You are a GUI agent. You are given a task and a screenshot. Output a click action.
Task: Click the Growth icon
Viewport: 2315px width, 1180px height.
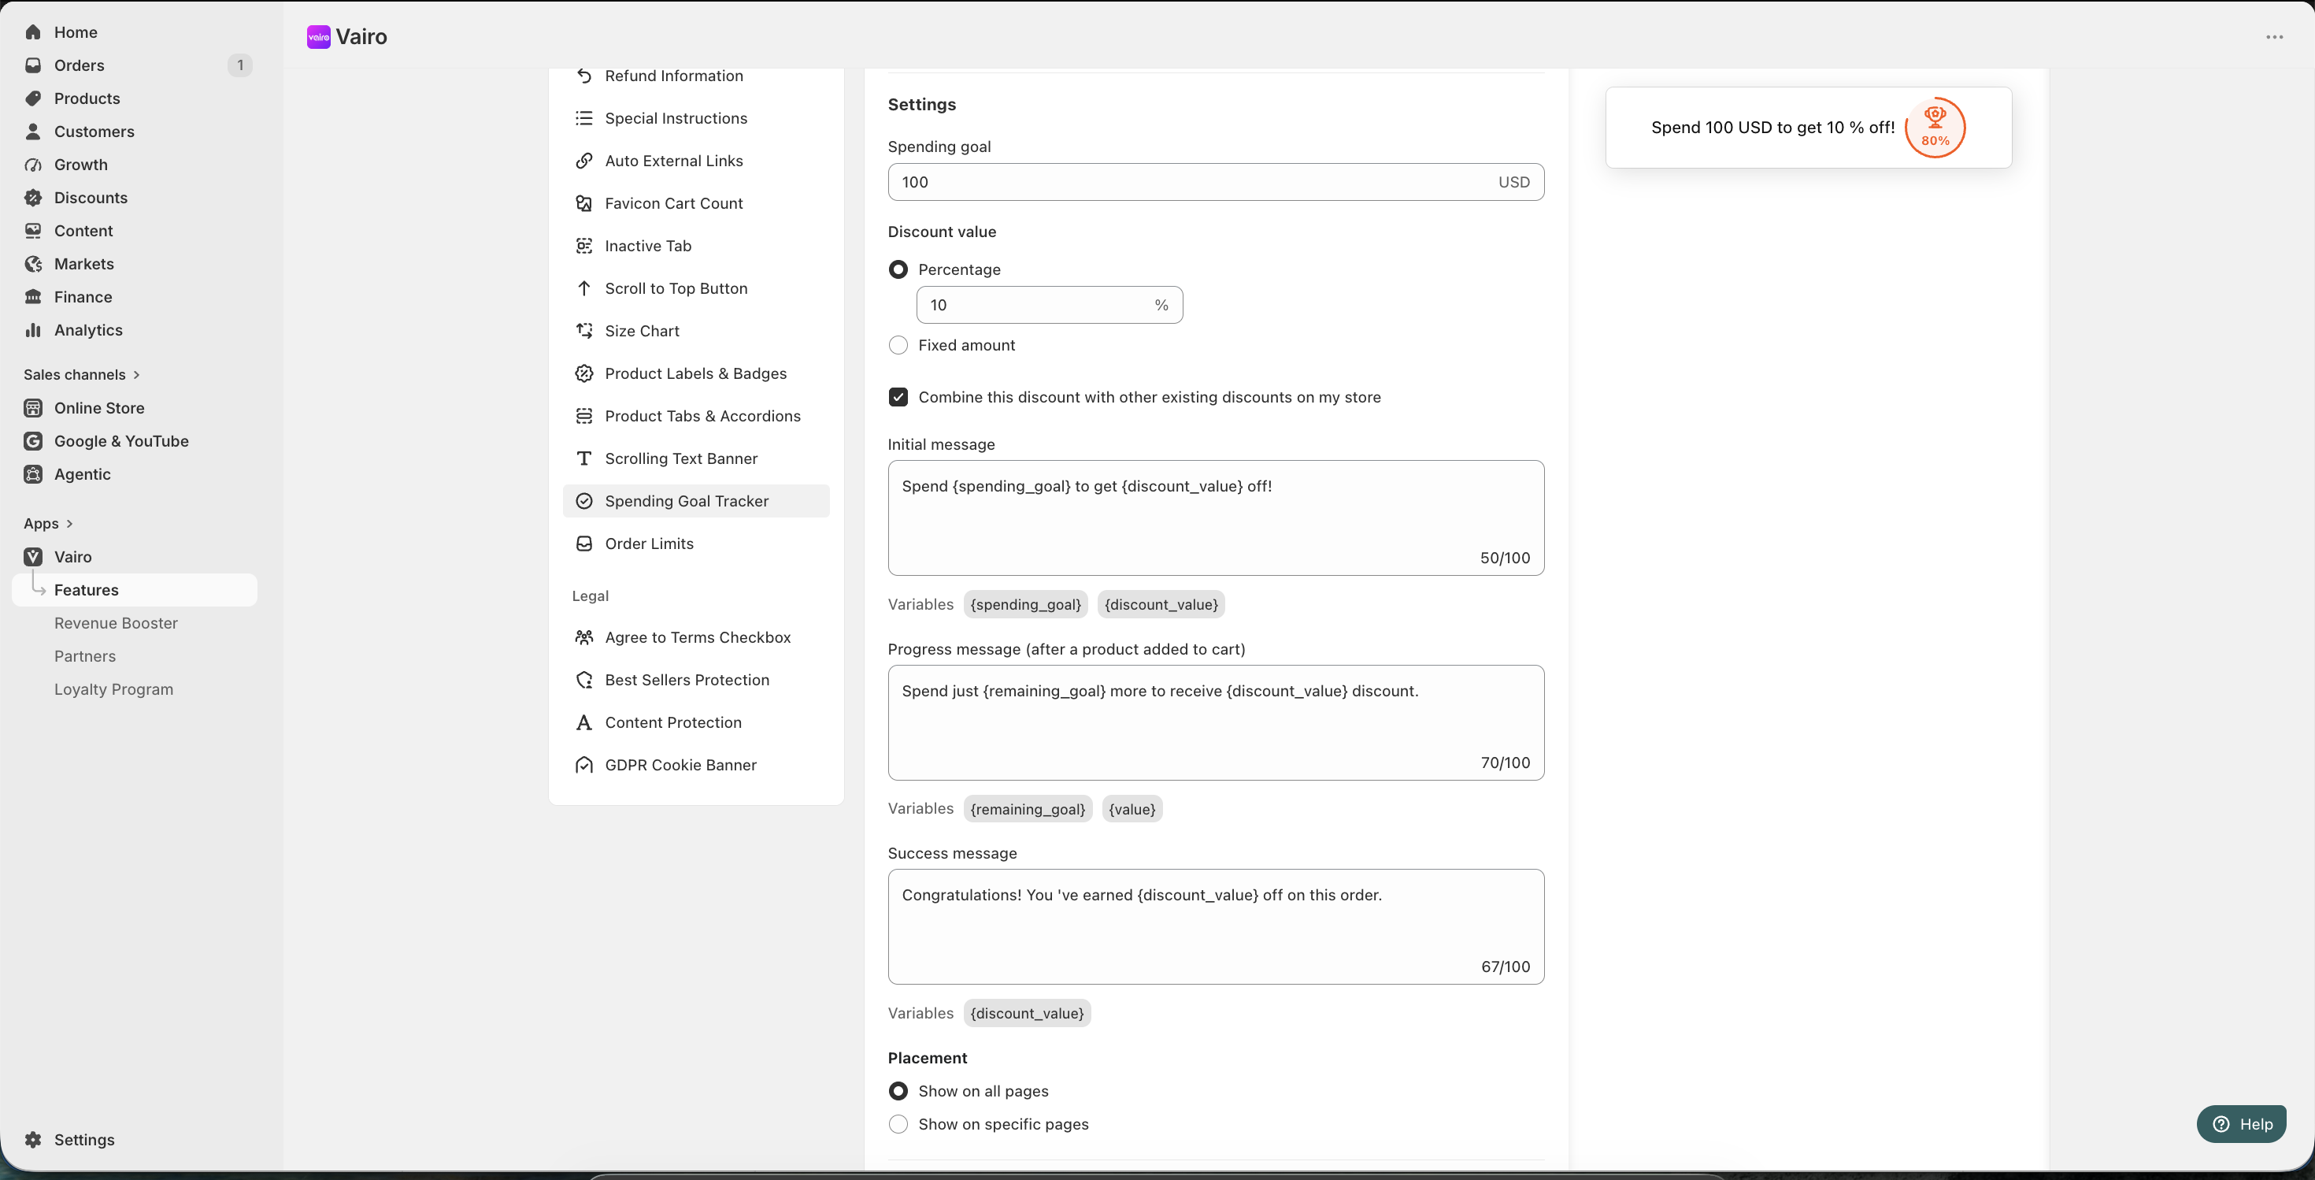(33, 165)
